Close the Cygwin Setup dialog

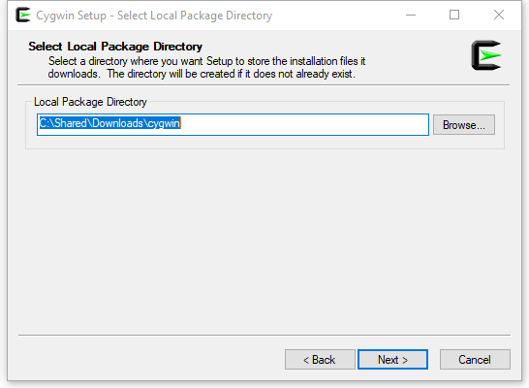(x=499, y=15)
